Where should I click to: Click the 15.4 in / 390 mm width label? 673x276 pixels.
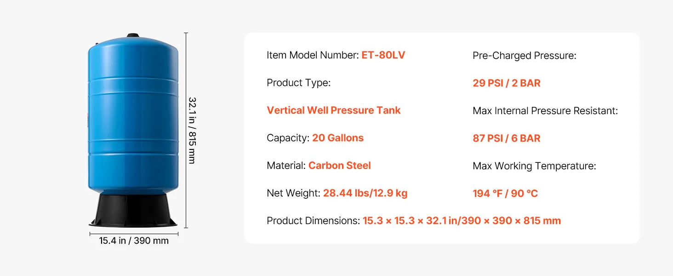(x=134, y=241)
